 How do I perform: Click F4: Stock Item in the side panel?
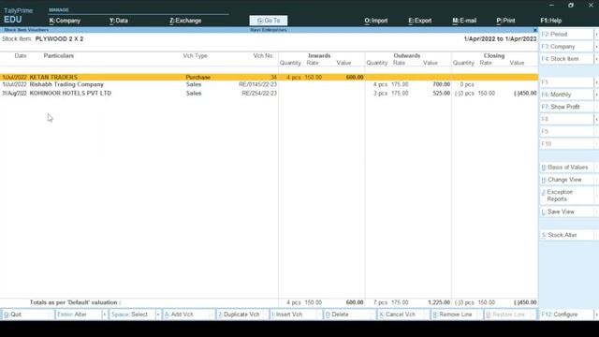point(566,59)
